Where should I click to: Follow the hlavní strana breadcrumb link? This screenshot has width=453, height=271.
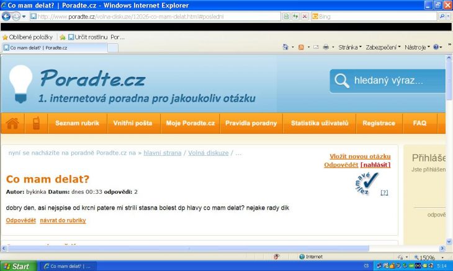[163, 153]
